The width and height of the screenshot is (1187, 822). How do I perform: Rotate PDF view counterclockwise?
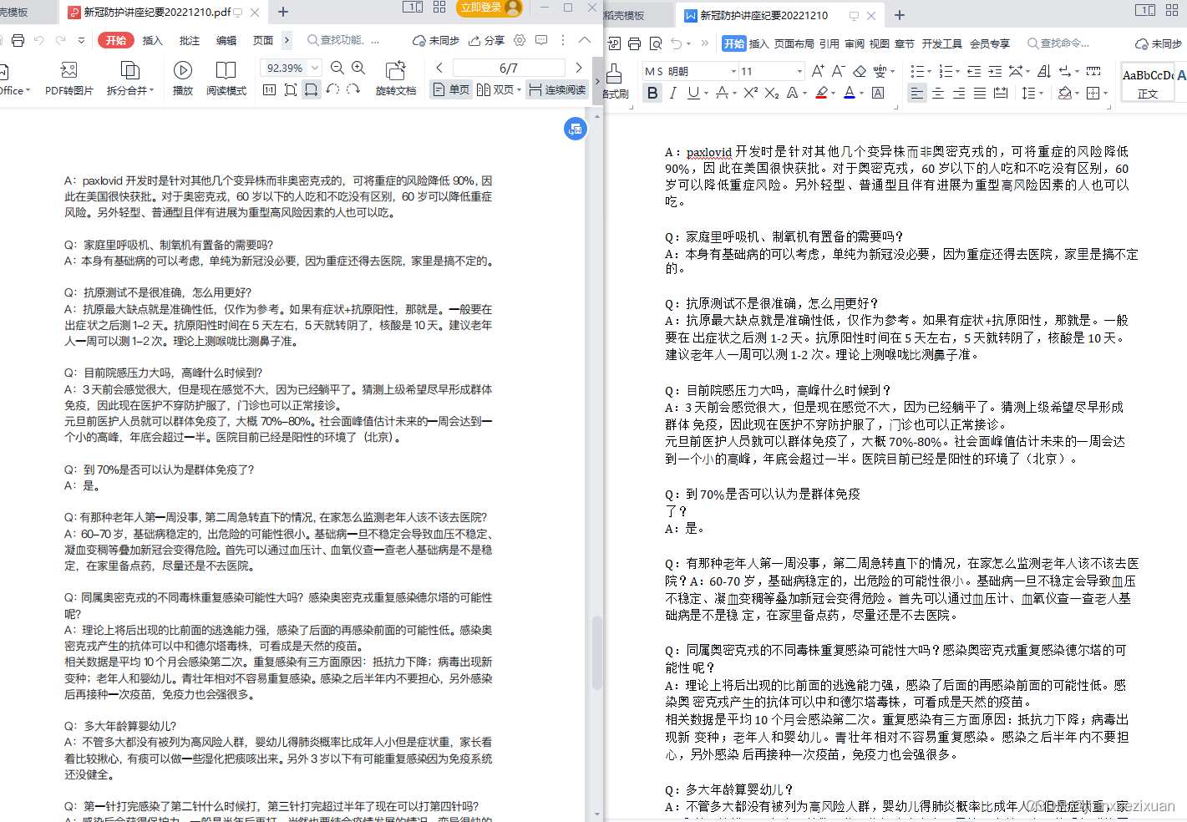click(332, 89)
